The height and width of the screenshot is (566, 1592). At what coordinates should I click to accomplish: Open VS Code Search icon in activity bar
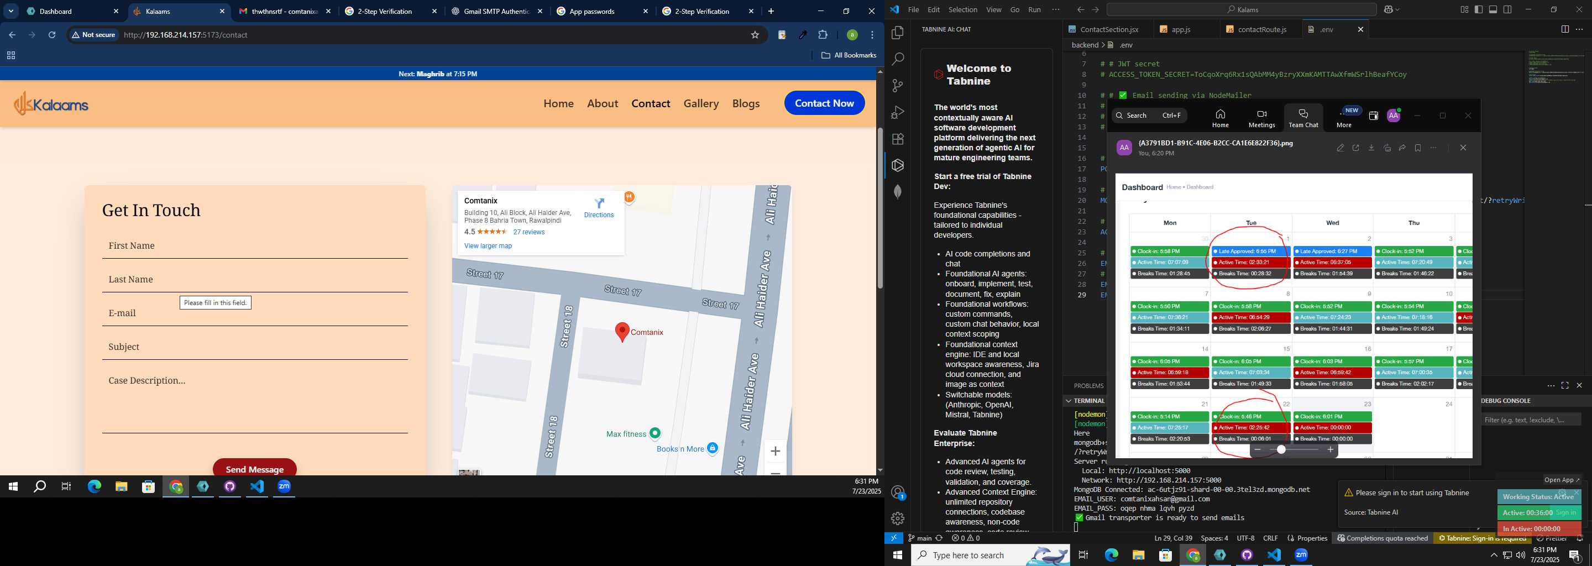tap(897, 59)
